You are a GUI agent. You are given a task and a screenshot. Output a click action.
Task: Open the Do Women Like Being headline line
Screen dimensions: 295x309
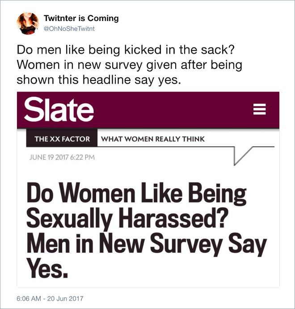coord(136,193)
